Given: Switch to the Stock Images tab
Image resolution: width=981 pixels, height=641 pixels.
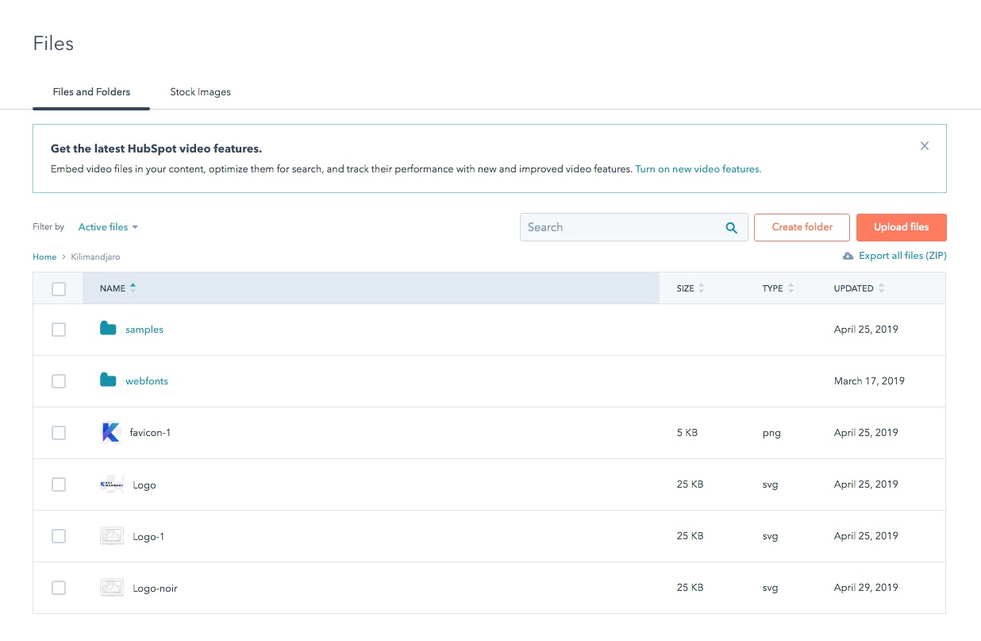Looking at the screenshot, I should tap(200, 91).
